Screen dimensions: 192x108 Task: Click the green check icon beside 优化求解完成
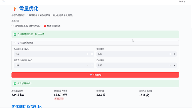coord(15,84)
